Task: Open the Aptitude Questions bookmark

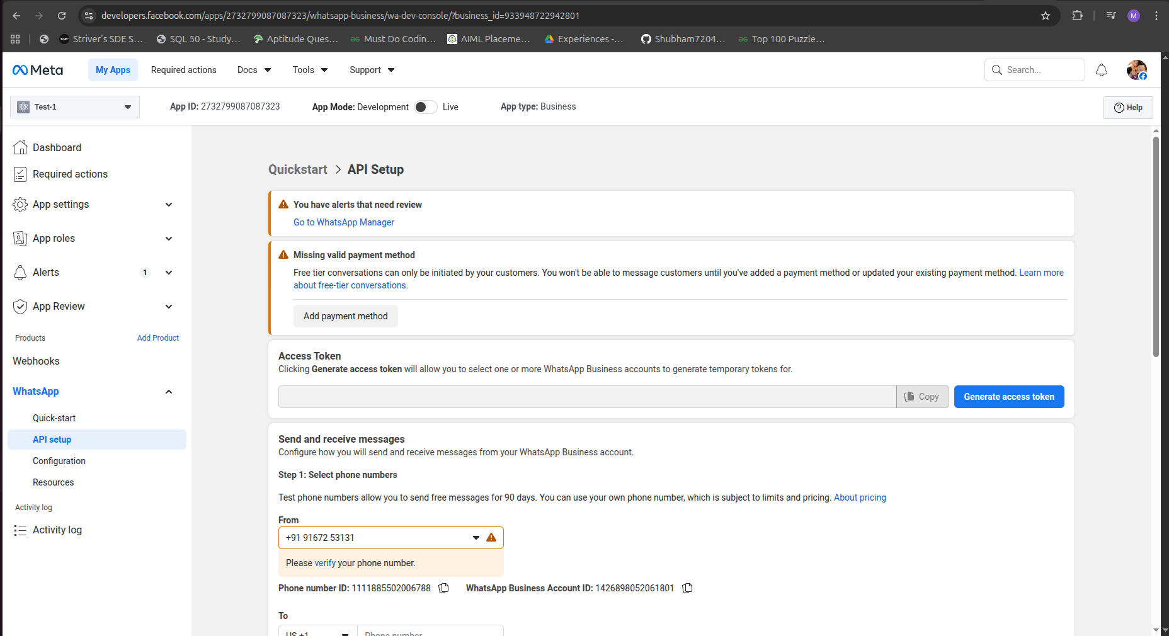Action: [x=296, y=39]
